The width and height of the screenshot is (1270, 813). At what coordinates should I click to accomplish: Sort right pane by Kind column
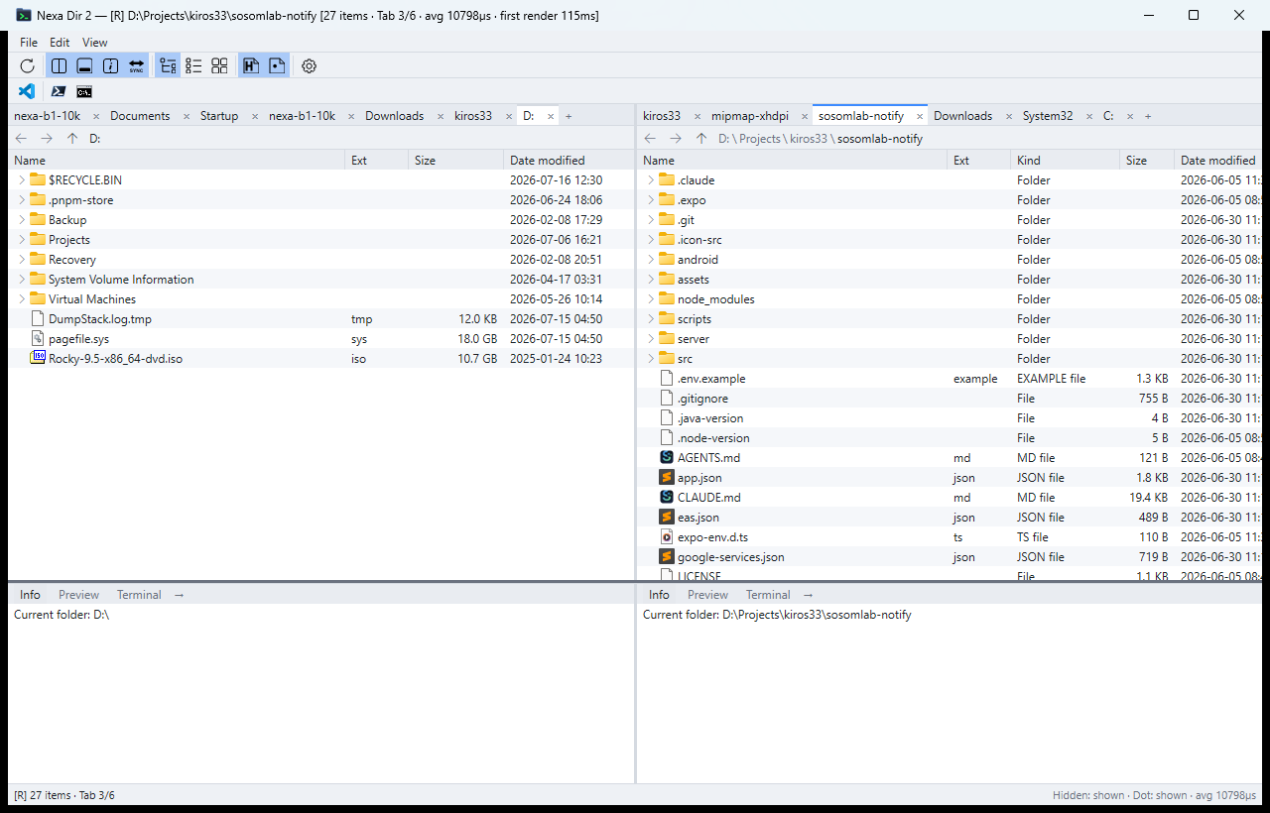coord(1065,160)
